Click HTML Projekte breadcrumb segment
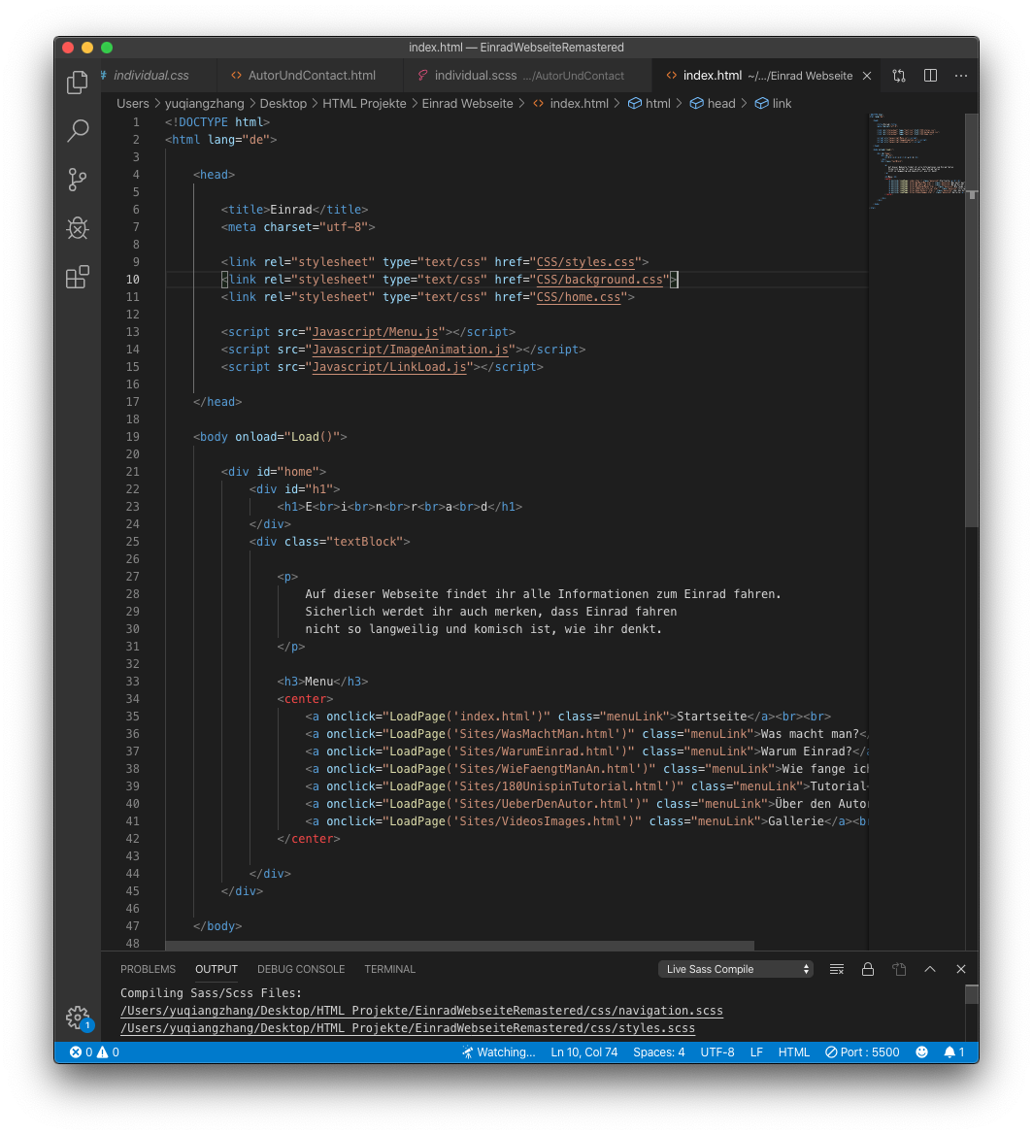The width and height of the screenshot is (1033, 1135). pos(364,104)
